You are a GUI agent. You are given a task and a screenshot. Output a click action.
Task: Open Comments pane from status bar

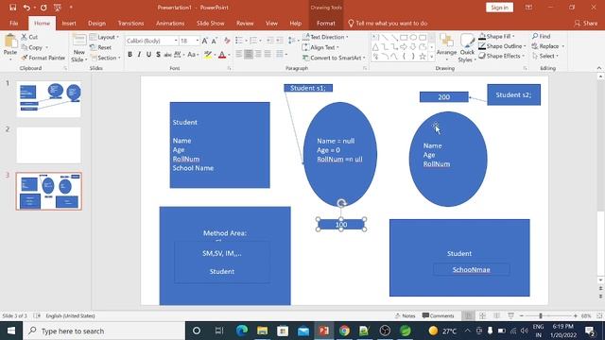tap(438, 315)
